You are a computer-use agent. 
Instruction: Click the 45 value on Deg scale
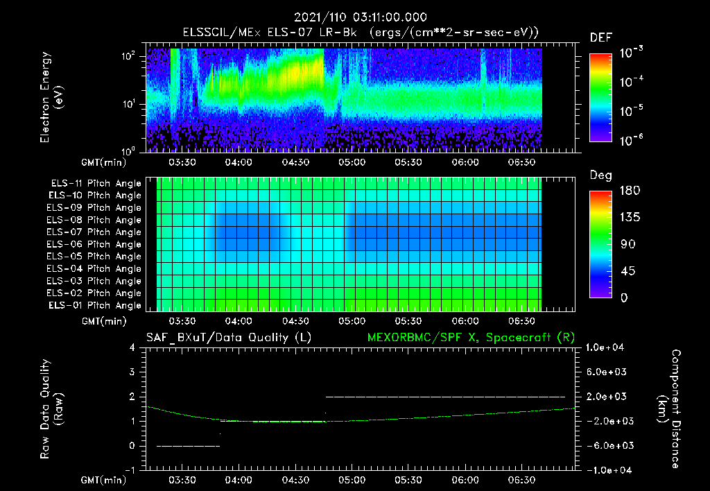pos(630,271)
